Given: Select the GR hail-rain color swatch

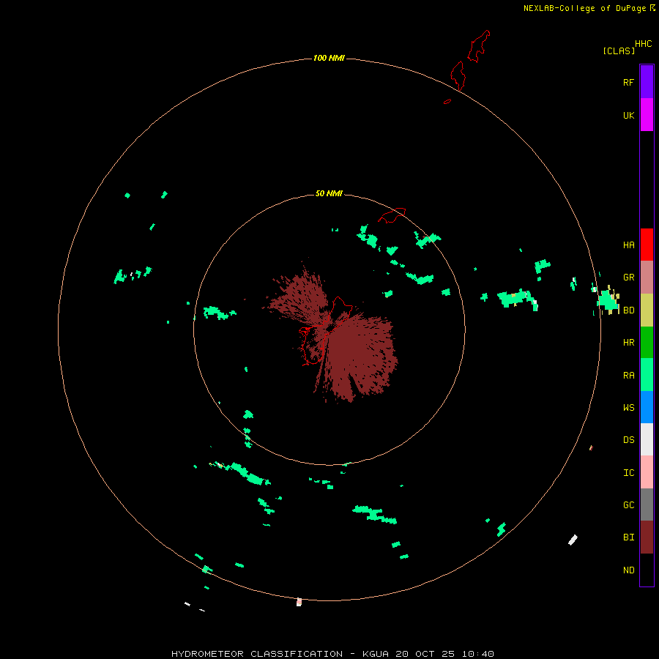Looking at the screenshot, I should [647, 278].
